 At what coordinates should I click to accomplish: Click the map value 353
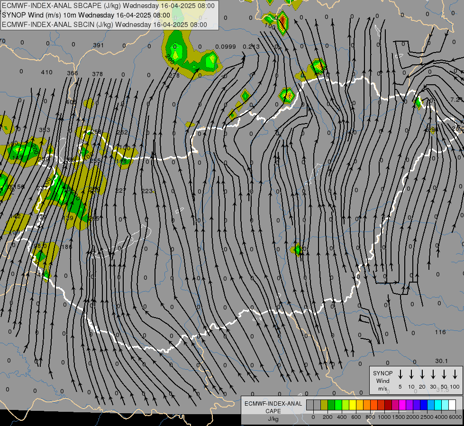[45, 130]
